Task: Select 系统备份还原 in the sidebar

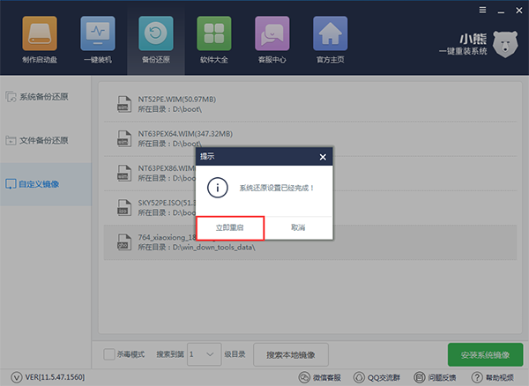Action: 37,97
